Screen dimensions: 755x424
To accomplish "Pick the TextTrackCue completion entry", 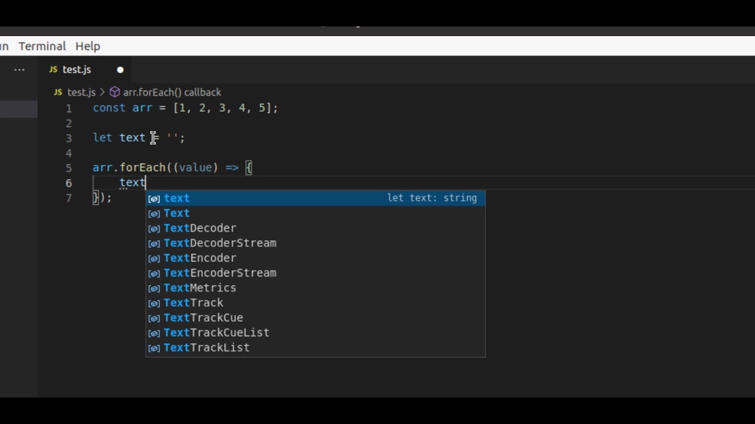I will pos(203,318).
